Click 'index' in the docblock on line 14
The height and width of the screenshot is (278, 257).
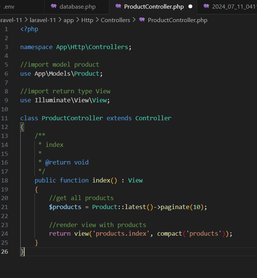tap(55, 145)
